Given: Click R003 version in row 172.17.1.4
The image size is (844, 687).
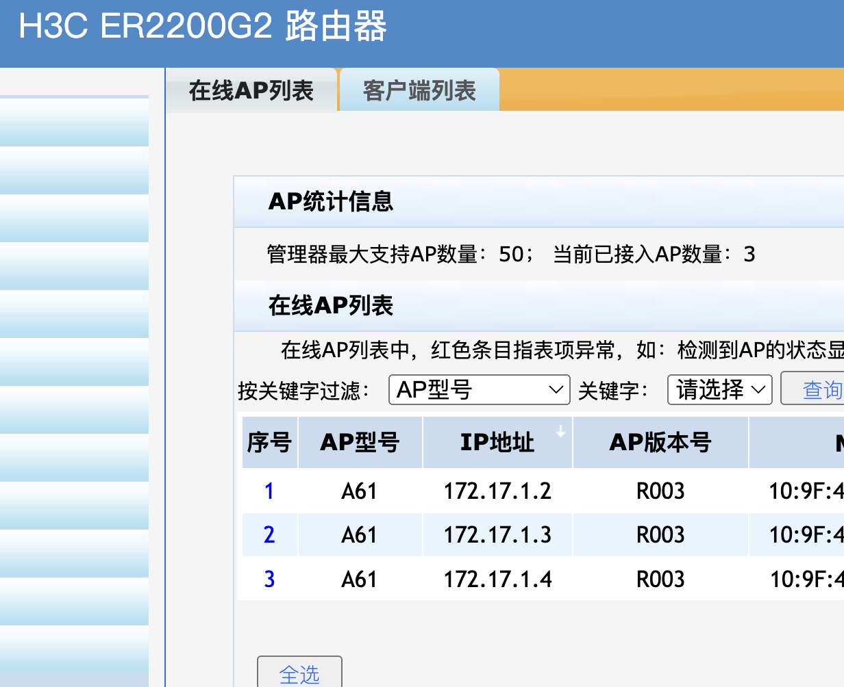Looking at the screenshot, I should tap(660, 580).
